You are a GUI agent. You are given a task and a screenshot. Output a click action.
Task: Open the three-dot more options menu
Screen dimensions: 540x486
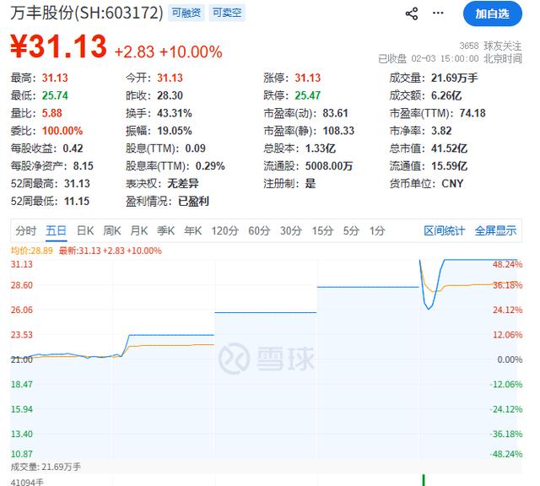[x=438, y=13]
